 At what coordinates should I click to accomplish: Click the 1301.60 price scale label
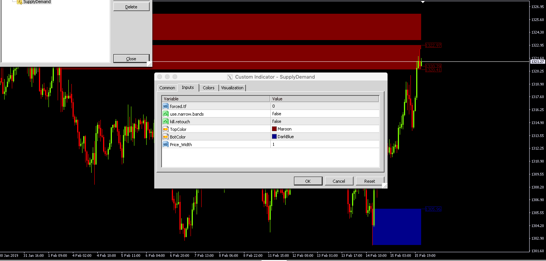pos(538,251)
